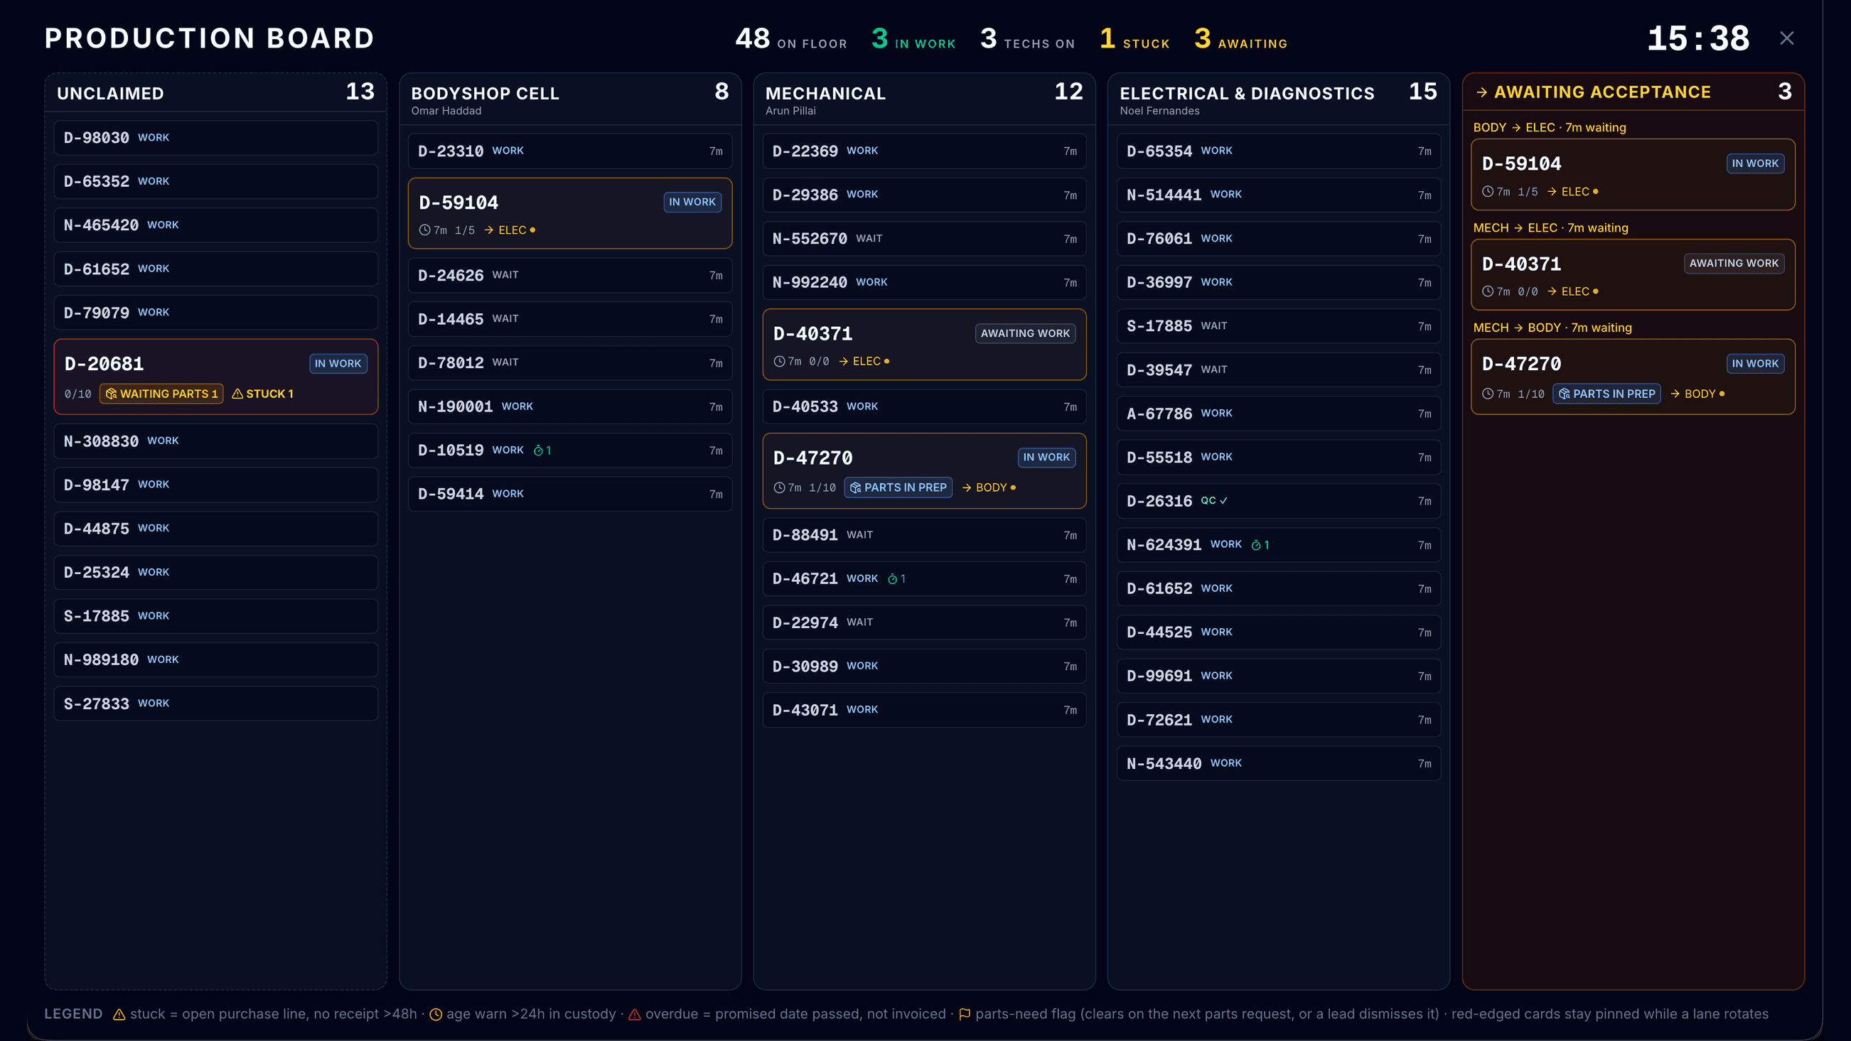The height and width of the screenshot is (1041, 1851).
Task: Open the Unclaimed lane header
Action: tap(215, 92)
